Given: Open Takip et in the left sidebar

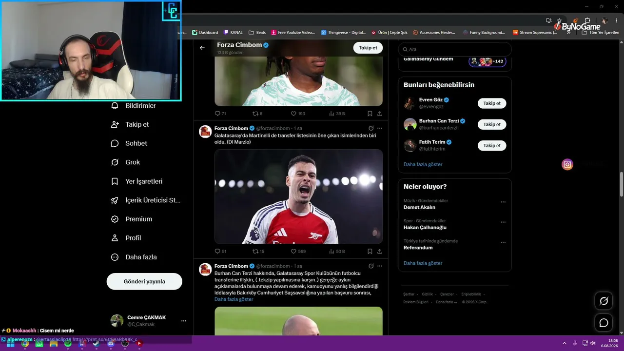Looking at the screenshot, I should click(x=130, y=124).
